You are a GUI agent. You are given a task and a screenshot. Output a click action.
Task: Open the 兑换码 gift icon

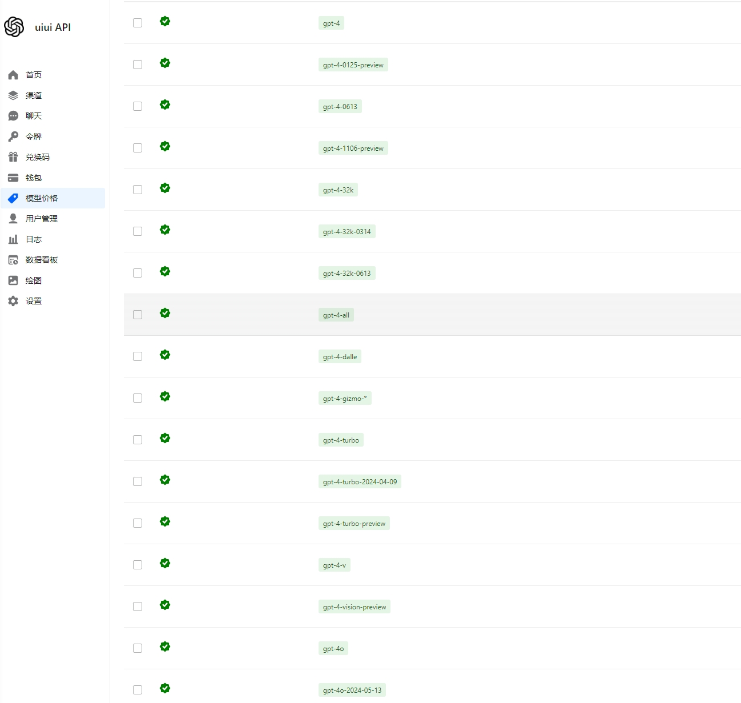pyautogui.click(x=13, y=157)
